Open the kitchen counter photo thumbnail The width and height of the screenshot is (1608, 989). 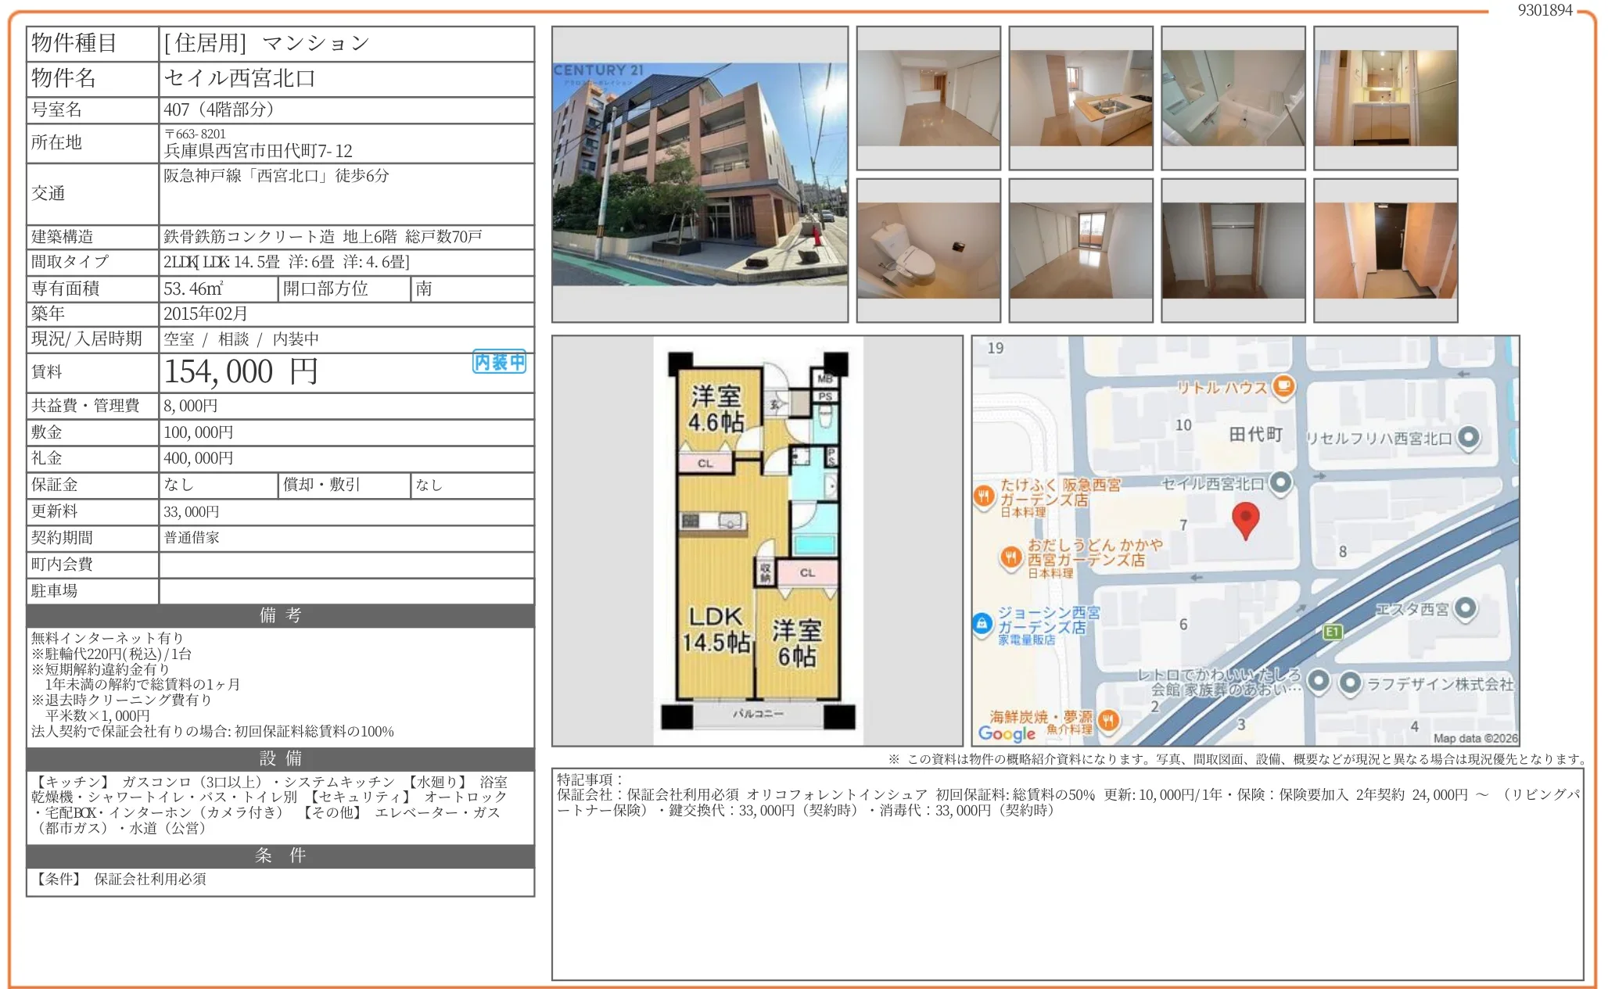(x=1080, y=99)
